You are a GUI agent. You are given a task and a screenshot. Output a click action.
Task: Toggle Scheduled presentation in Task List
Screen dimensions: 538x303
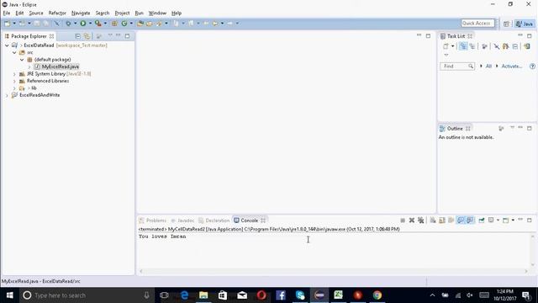472,46
